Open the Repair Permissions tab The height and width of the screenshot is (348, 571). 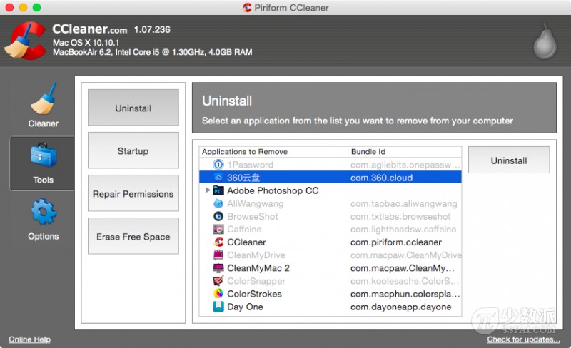(x=133, y=194)
